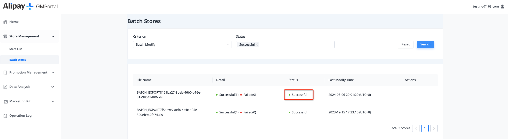Click the Marketing Kit image icon
The width and height of the screenshot is (508, 139).
6,102
